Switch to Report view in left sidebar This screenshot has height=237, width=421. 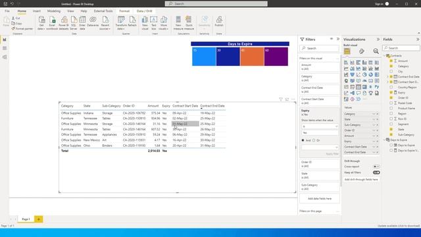point(5,39)
